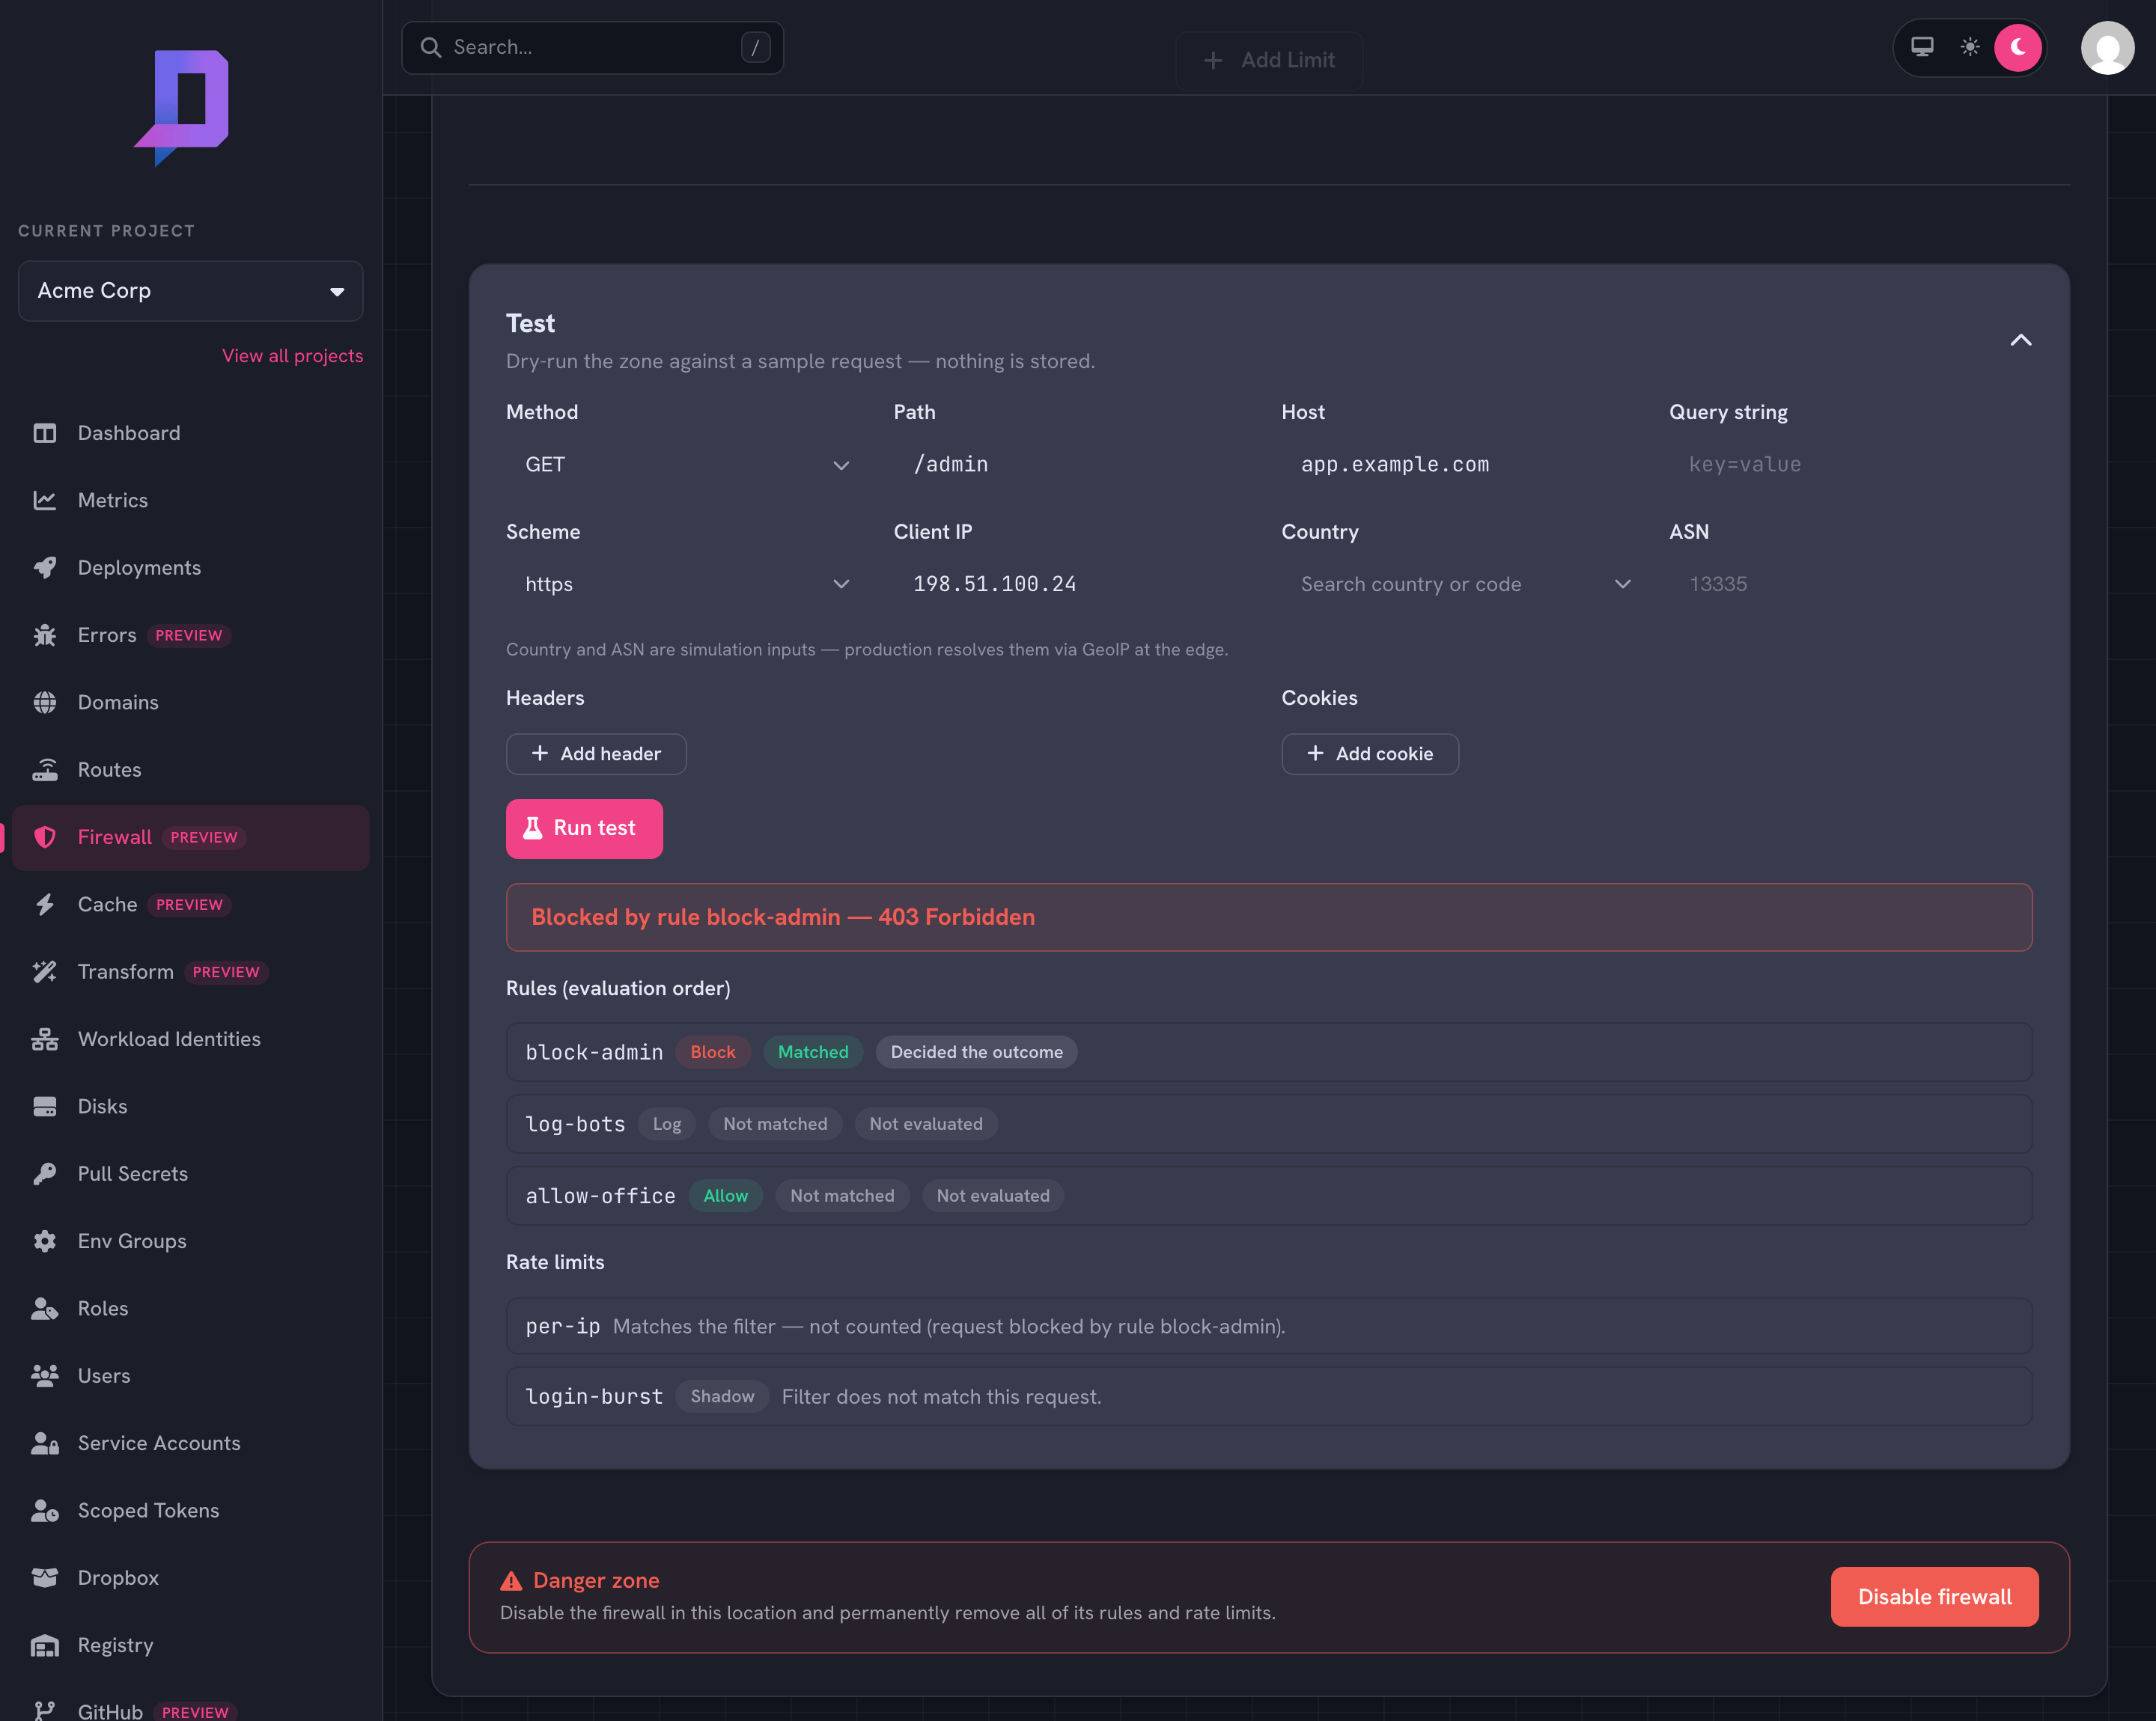Click the Blocked by rule block-admin message
This screenshot has height=1721, width=2156.
tap(783, 917)
